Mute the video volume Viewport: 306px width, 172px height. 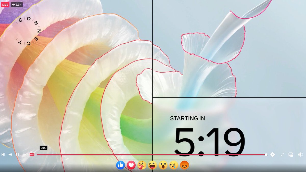pos(300,154)
